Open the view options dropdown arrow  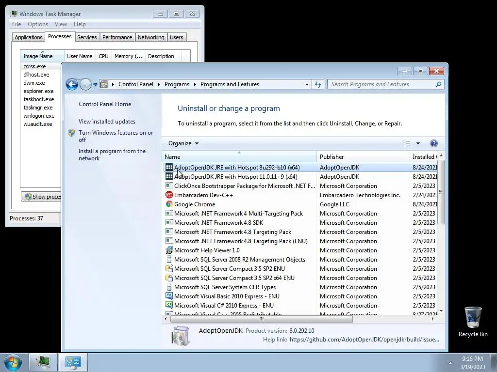click(418, 143)
